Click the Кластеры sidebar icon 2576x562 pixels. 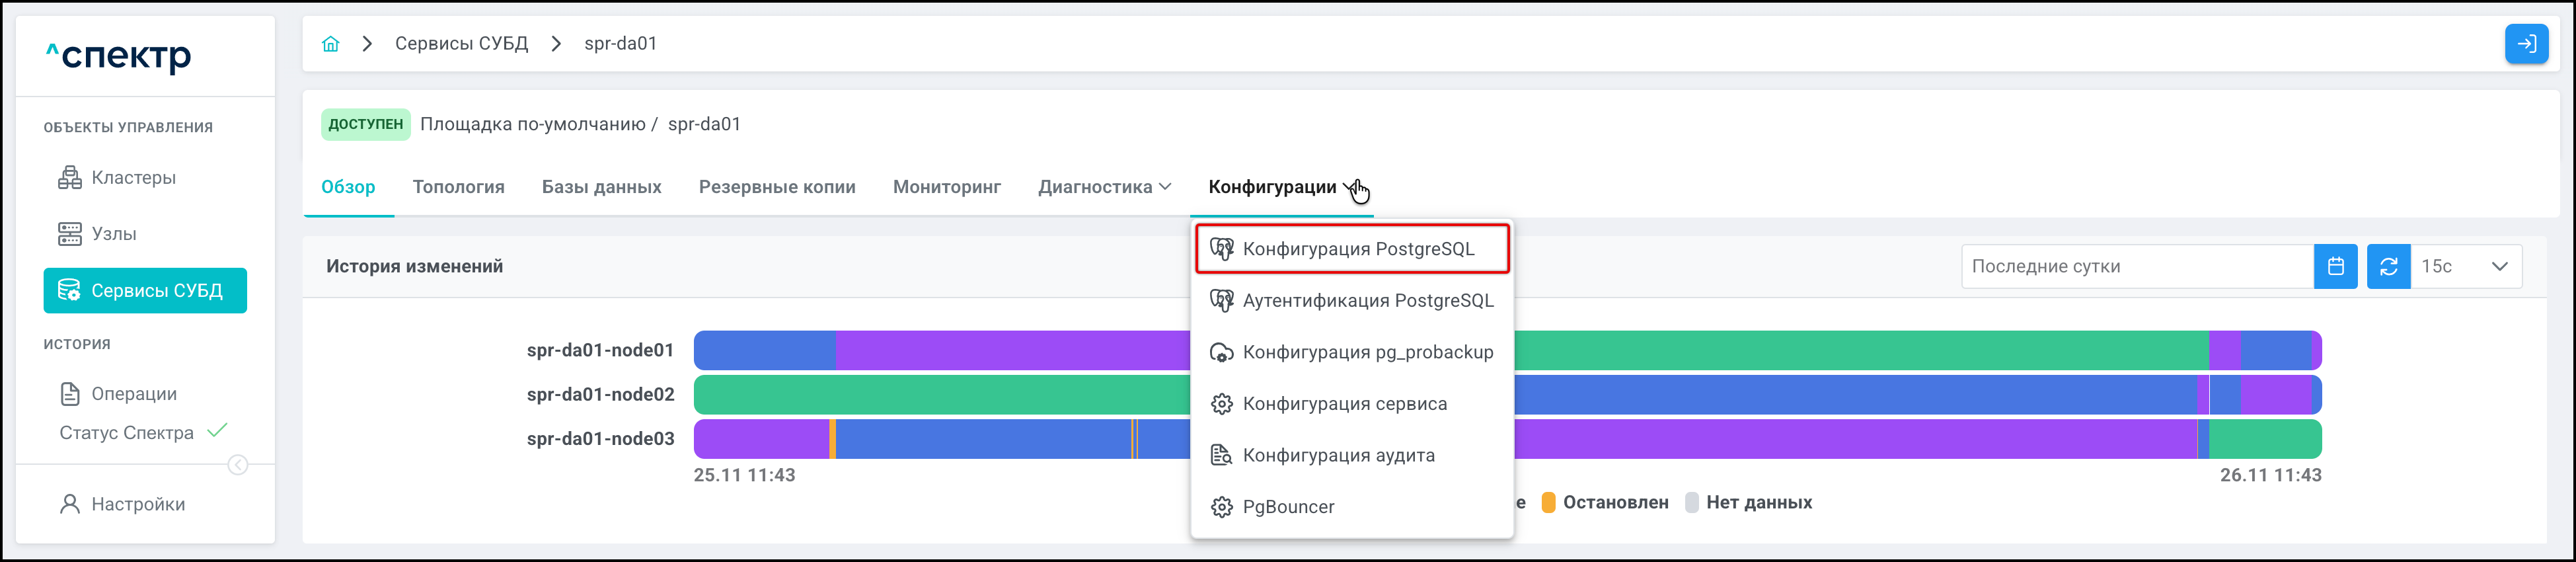click(70, 178)
